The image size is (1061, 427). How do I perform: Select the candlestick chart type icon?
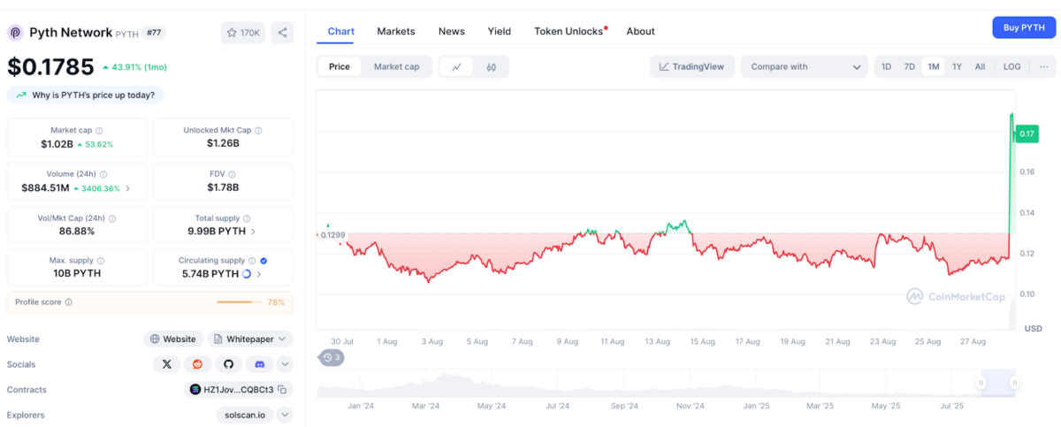[x=491, y=66]
